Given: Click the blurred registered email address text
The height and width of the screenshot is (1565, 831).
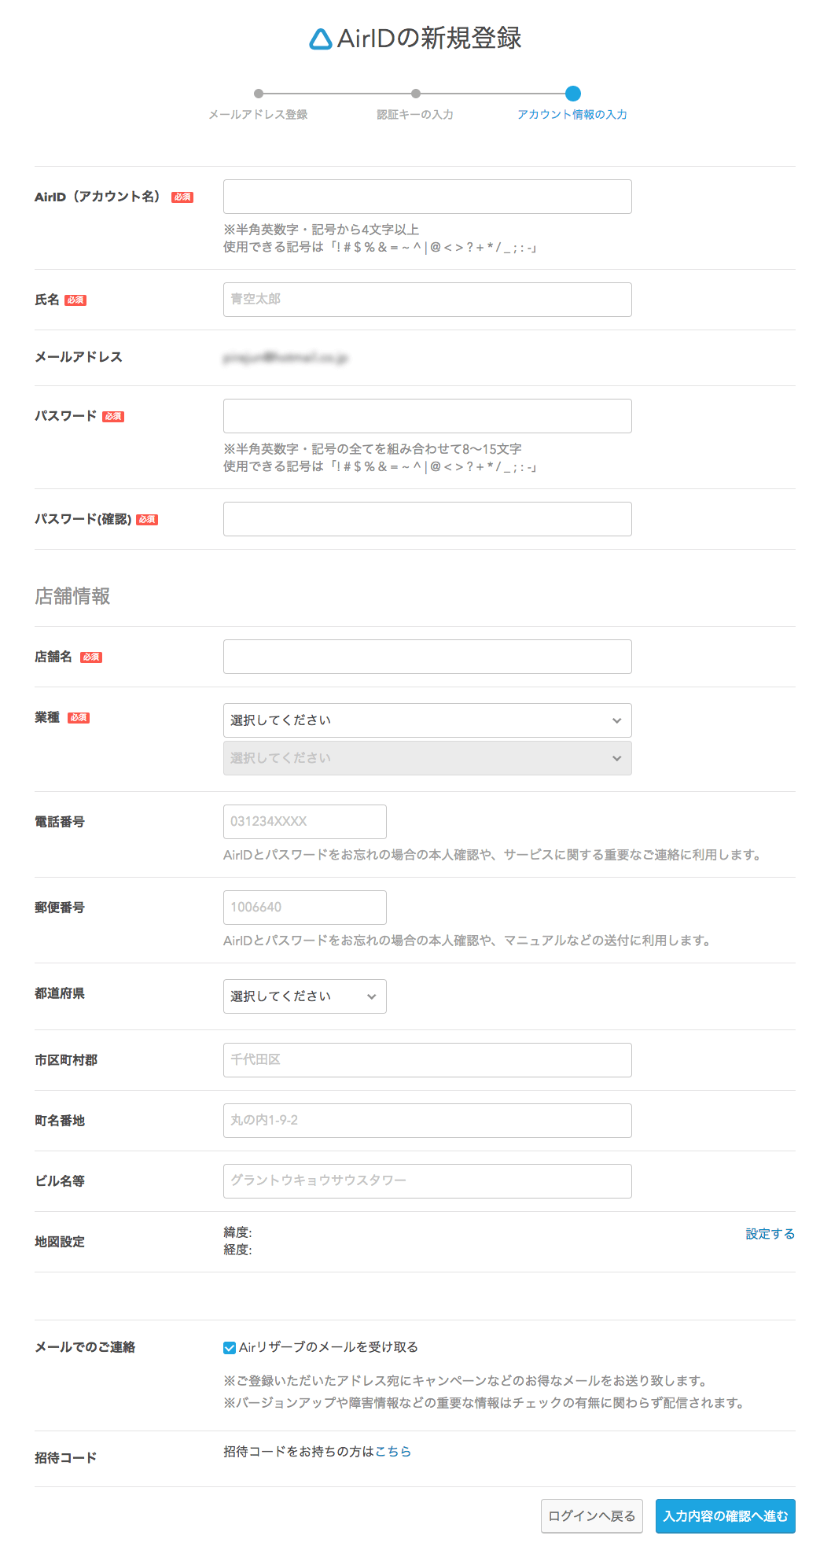Looking at the screenshot, I should coord(285,358).
